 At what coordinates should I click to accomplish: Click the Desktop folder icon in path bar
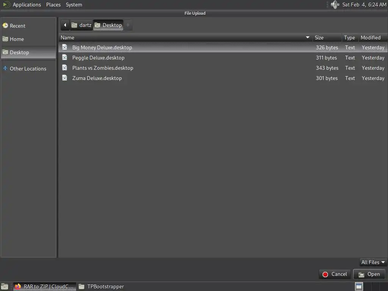pos(97,25)
